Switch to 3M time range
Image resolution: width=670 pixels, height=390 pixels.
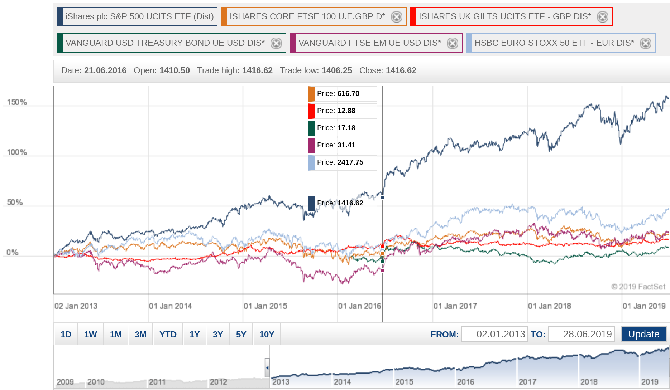tap(140, 334)
